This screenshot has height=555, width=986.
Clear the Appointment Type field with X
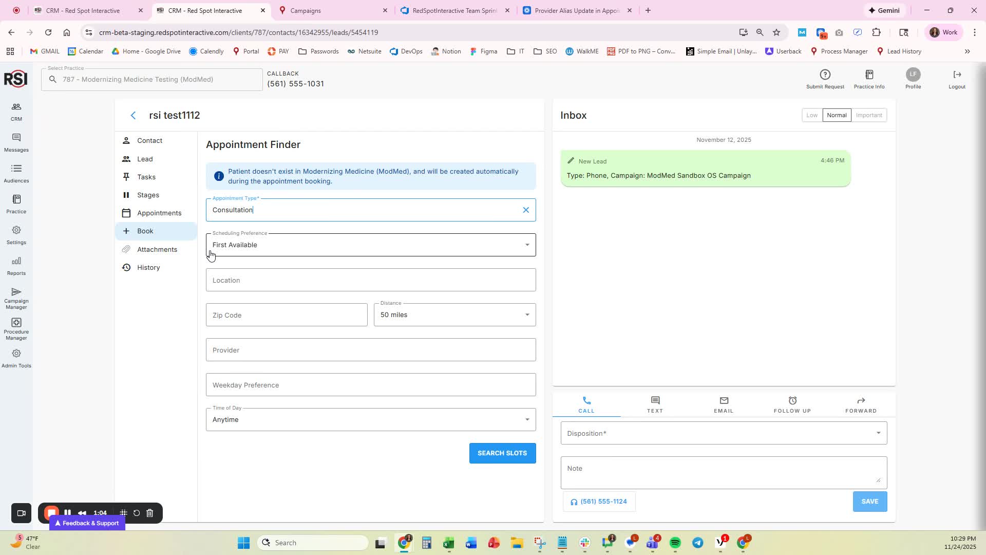pyautogui.click(x=525, y=210)
